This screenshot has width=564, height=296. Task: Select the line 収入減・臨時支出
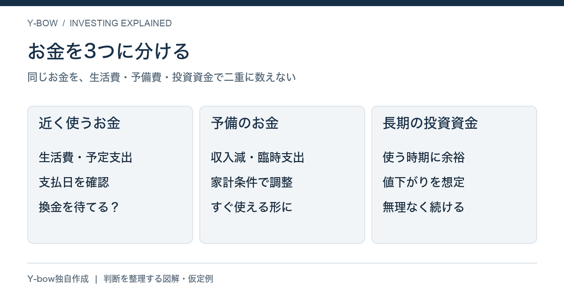coord(258,157)
